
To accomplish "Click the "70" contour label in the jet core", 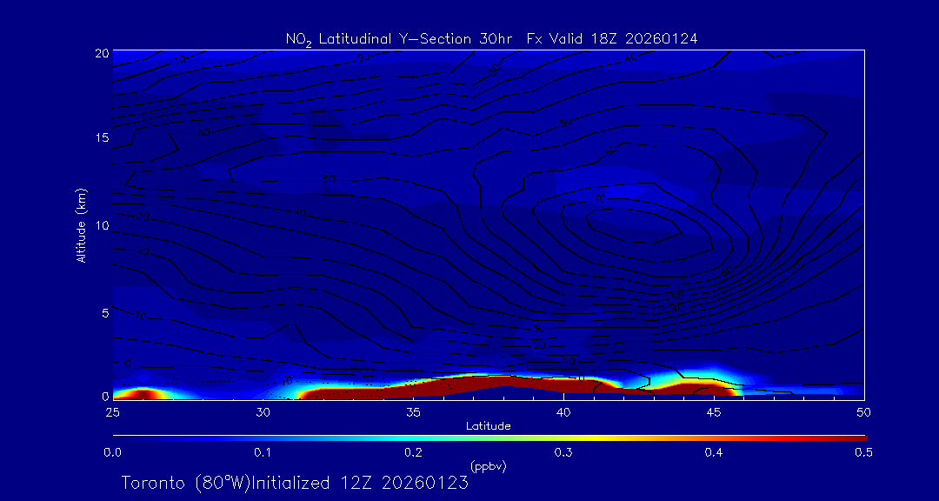I will click(599, 199).
